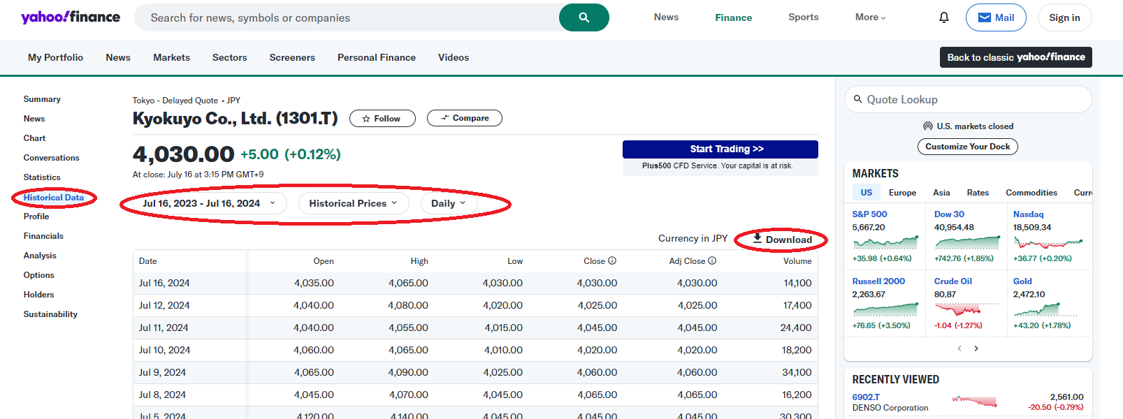Open recently viewed 6902.T link
The height and width of the screenshot is (419, 1123).
point(866,397)
